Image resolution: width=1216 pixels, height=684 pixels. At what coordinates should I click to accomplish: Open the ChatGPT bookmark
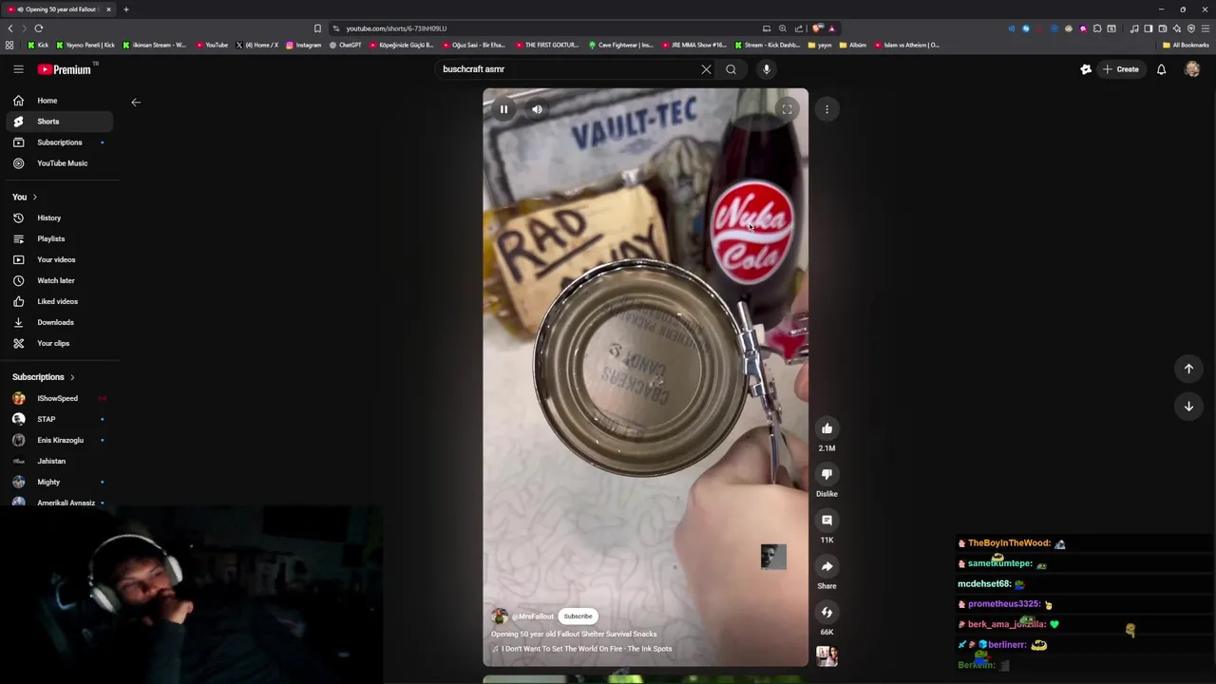(345, 45)
